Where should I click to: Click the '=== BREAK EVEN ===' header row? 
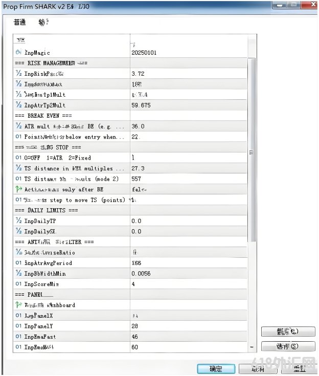tap(130, 116)
